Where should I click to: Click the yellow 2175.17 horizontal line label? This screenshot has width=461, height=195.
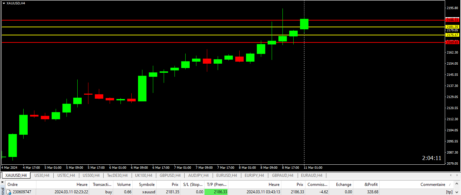pos(453,35)
